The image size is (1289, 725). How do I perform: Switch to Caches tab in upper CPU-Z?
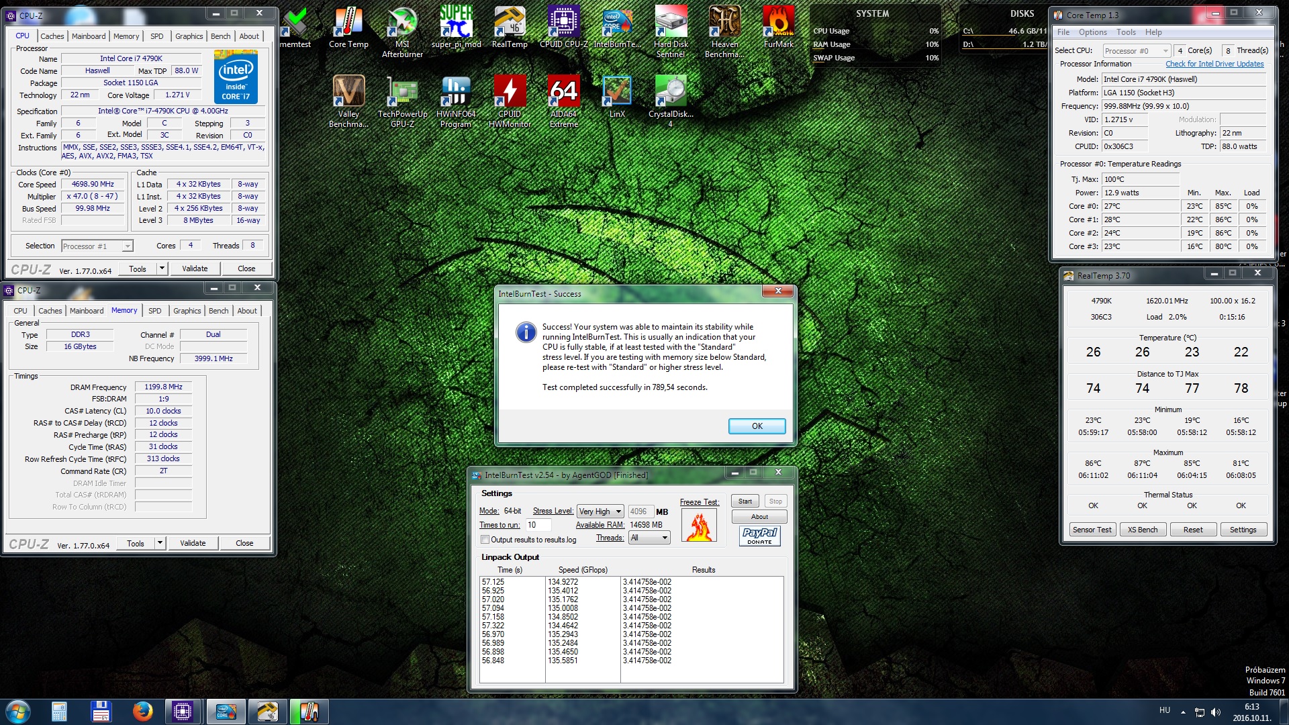click(52, 36)
